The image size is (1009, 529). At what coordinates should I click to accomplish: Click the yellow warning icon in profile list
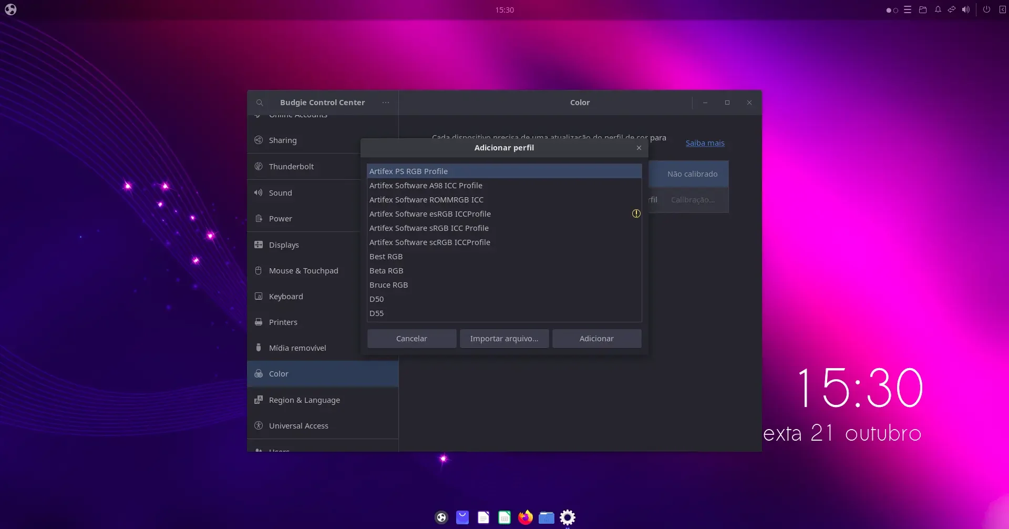click(636, 213)
